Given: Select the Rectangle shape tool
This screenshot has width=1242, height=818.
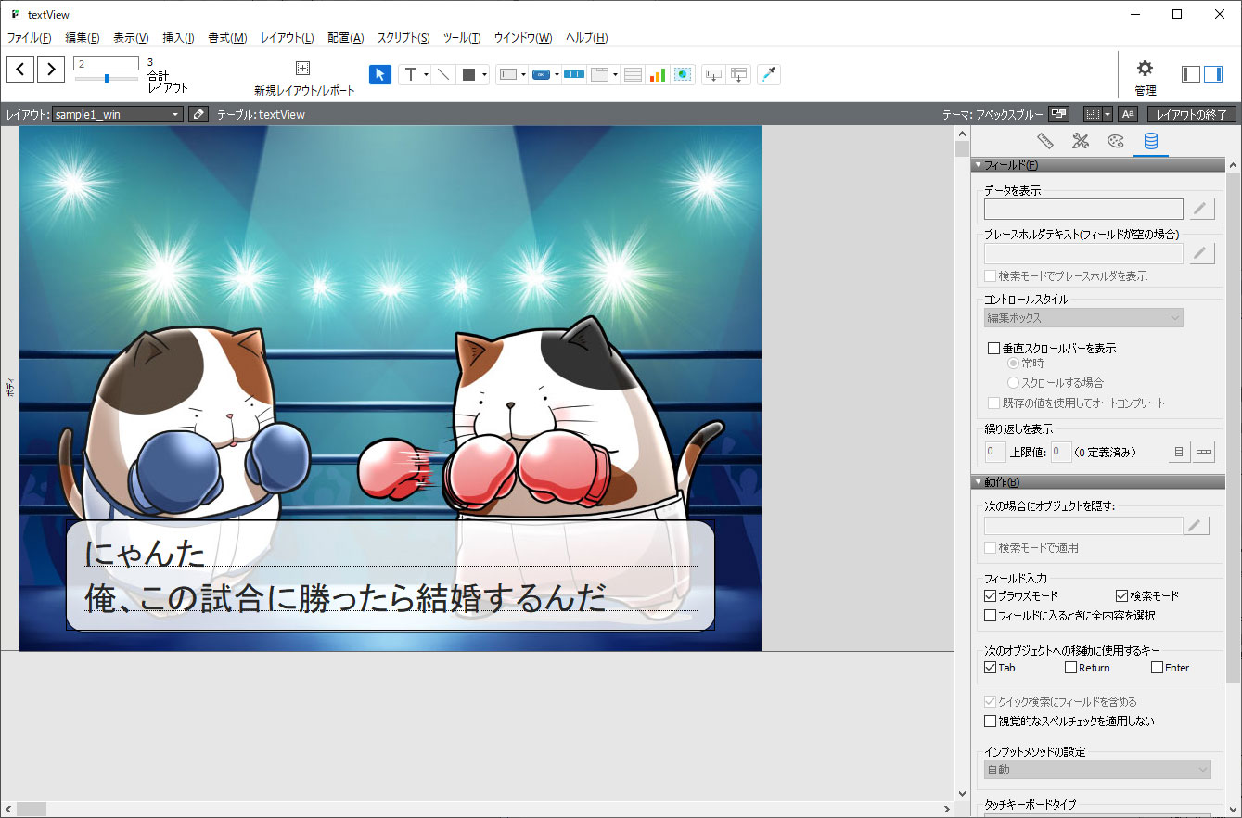Looking at the screenshot, I should pyautogui.click(x=469, y=75).
